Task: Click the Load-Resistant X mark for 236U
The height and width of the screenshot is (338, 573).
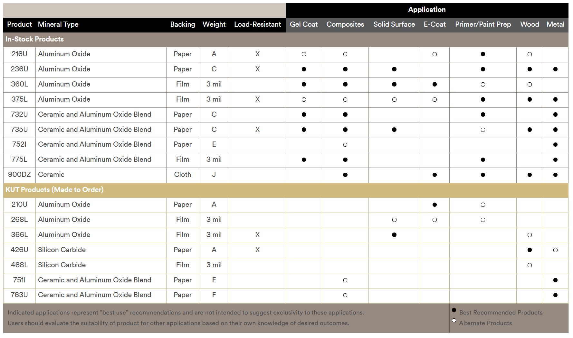Action: click(257, 69)
